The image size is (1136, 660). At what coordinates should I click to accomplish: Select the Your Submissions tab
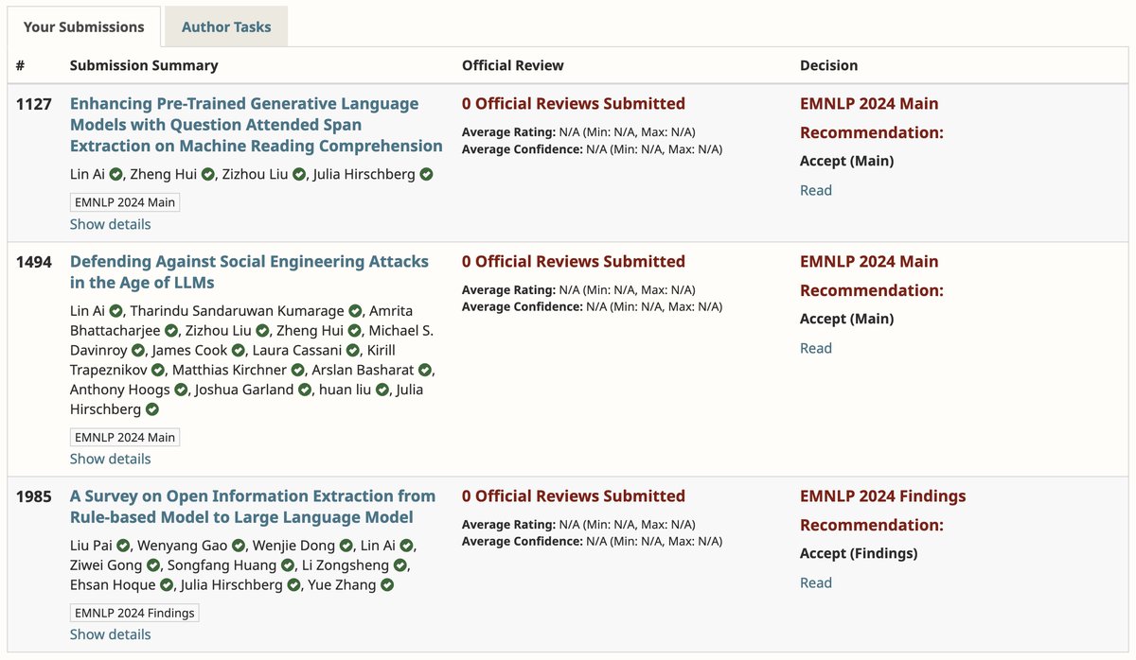point(83,26)
